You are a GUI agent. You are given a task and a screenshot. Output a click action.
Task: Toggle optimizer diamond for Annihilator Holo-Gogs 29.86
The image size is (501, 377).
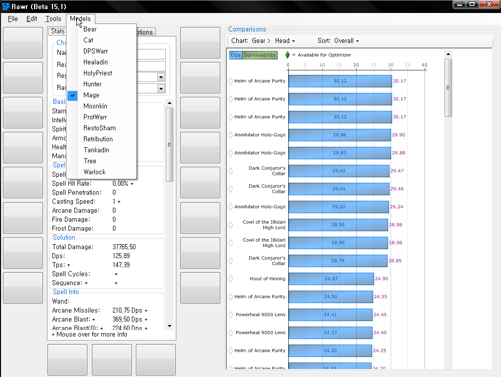tap(230, 135)
